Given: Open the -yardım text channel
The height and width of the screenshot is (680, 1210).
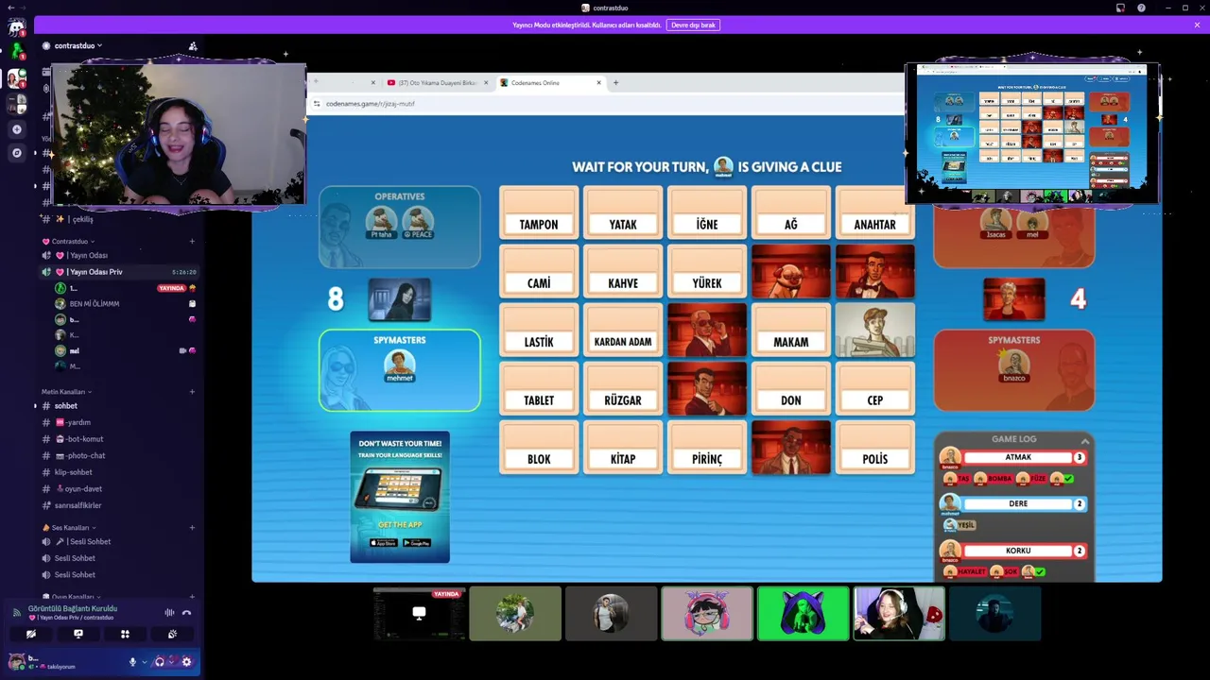Looking at the screenshot, I should click(120, 422).
